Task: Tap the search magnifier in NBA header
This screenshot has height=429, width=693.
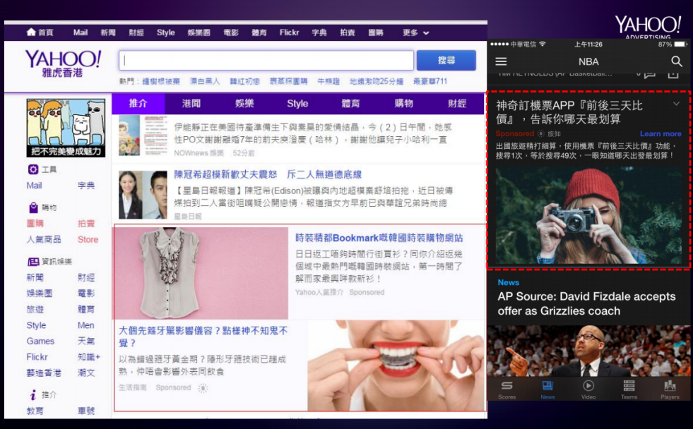Action: pyautogui.click(x=677, y=62)
